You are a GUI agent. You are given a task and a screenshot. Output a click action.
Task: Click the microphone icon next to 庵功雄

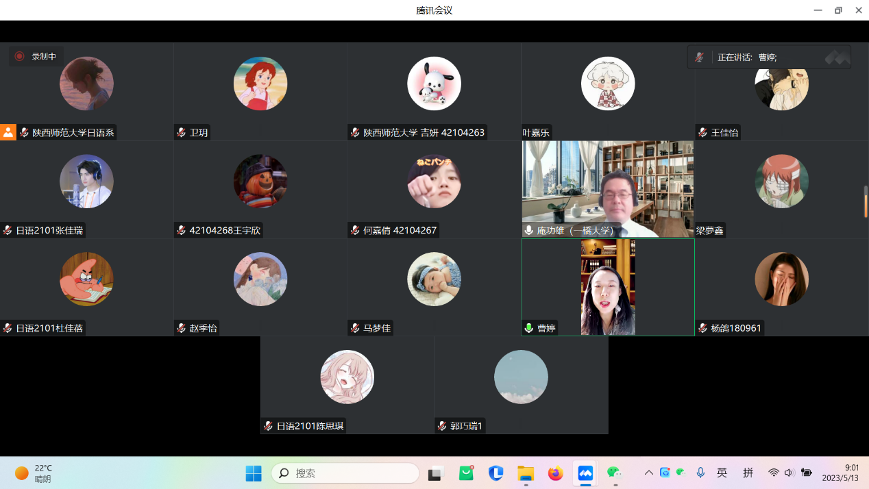(x=529, y=230)
